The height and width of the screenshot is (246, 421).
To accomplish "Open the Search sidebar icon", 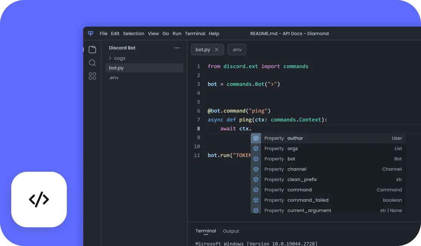I will pos(92,63).
